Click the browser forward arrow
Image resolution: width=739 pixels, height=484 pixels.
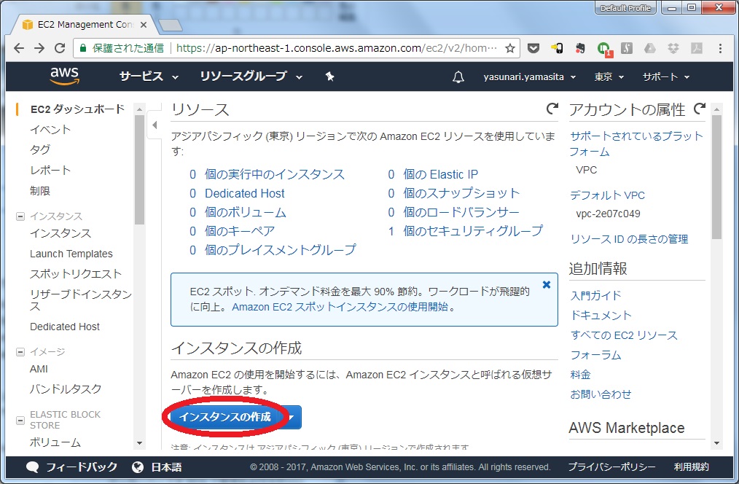(x=39, y=48)
